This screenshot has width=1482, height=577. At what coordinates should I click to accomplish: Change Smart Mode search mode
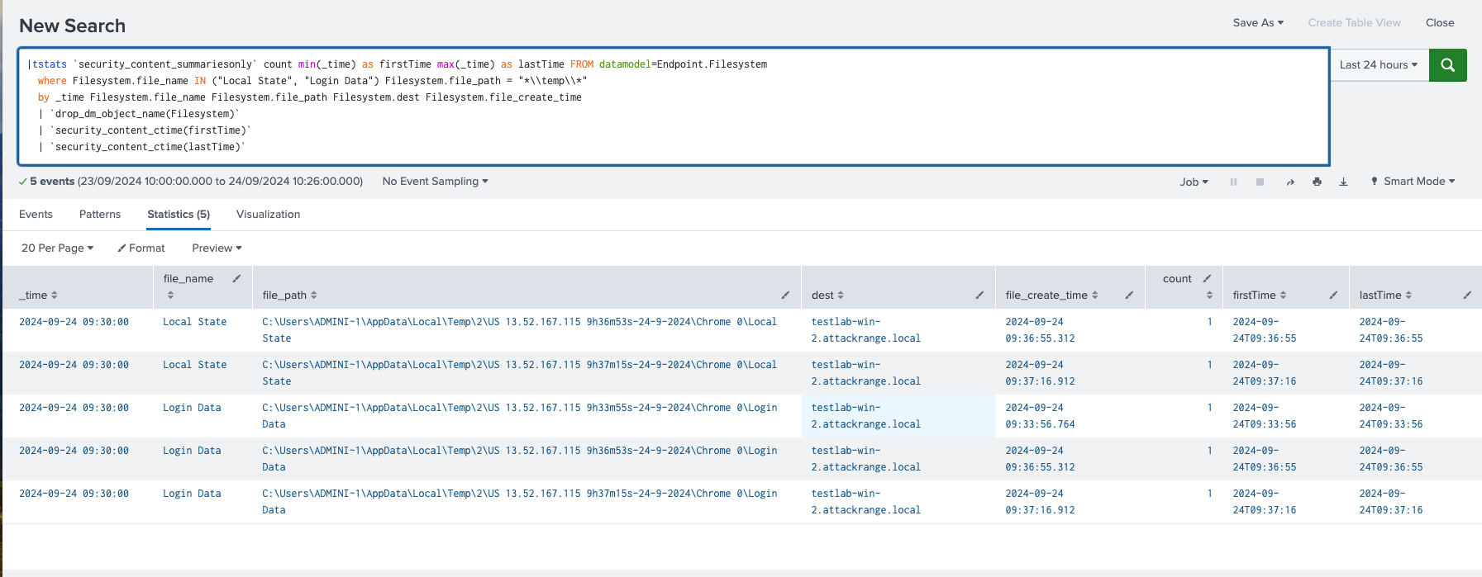(x=1413, y=182)
